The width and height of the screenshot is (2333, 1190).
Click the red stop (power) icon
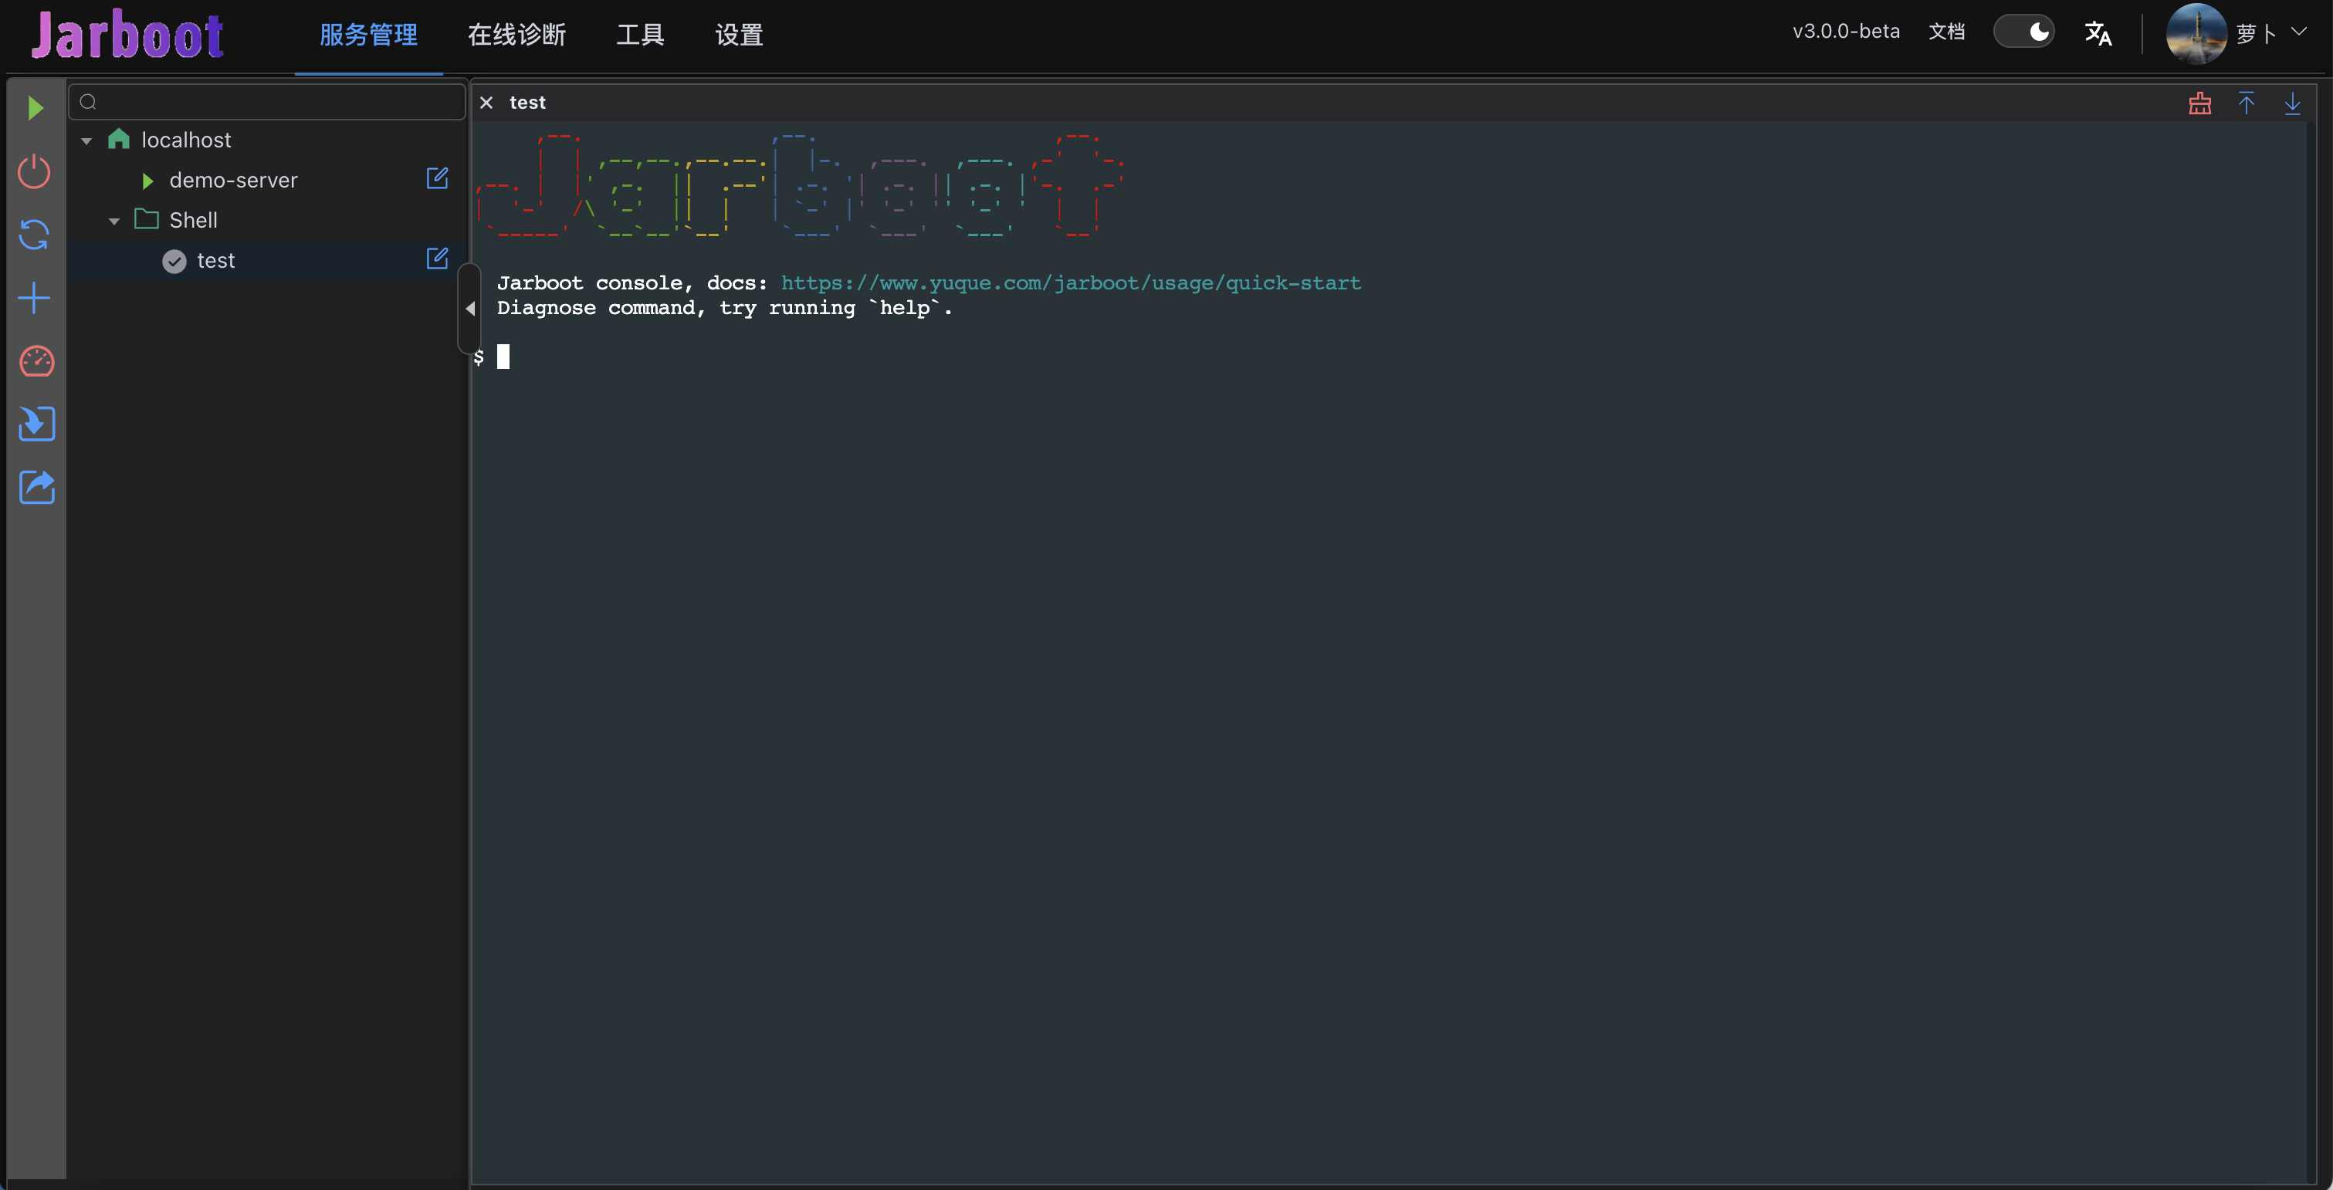click(x=35, y=171)
